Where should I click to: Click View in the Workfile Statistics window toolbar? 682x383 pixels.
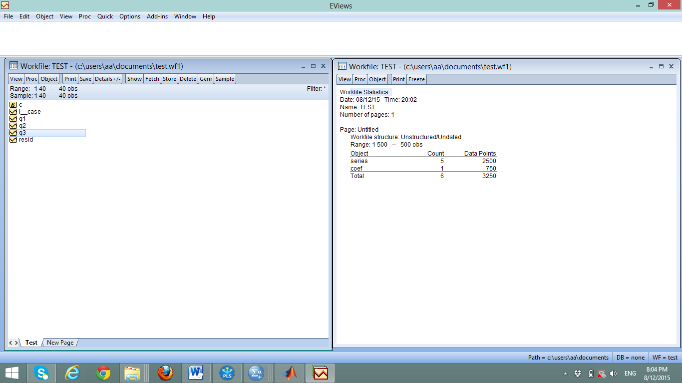pyautogui.click(x=344, y=79)
